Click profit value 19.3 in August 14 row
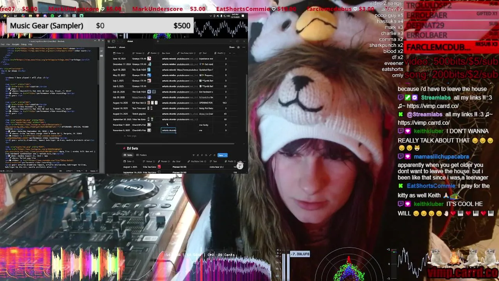The image size is (499, 281). [x=225, y=103]
